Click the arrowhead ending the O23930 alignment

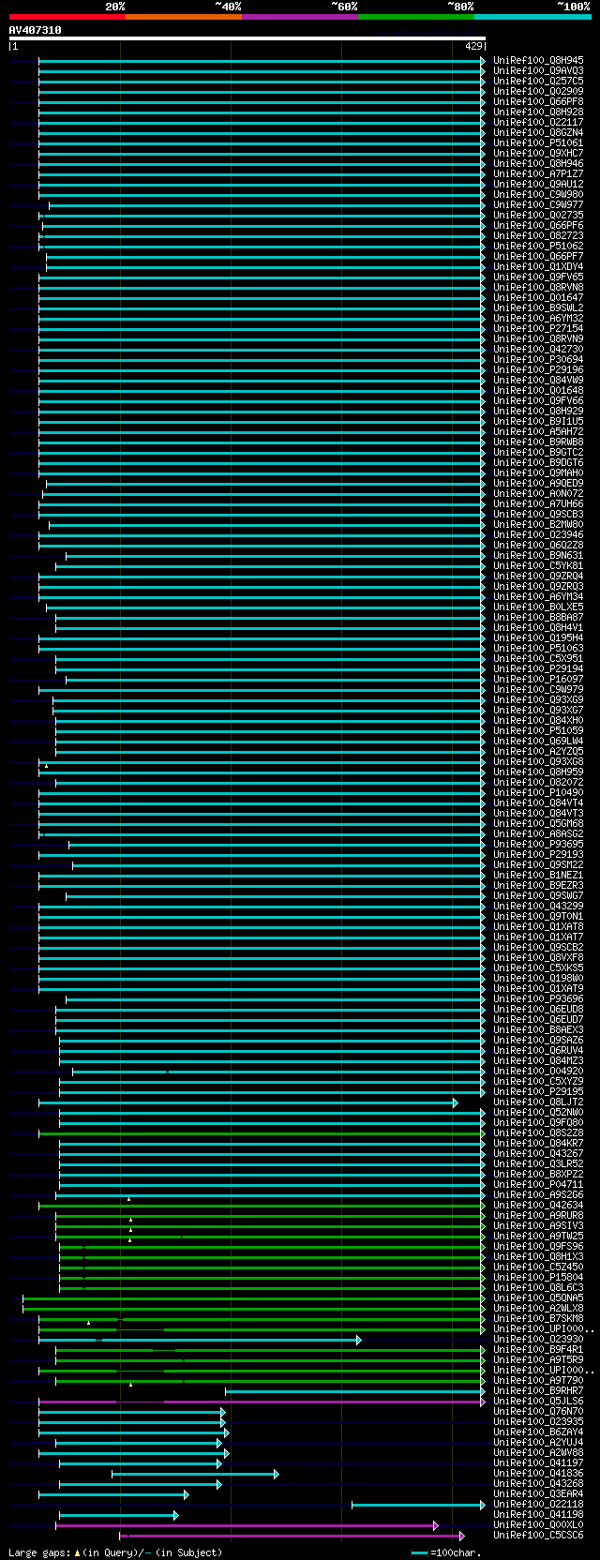tap(359, 1340)
